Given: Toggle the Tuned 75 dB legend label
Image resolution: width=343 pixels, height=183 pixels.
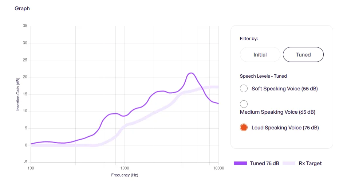Looking at the screenshot, I should tap(264, 163).
